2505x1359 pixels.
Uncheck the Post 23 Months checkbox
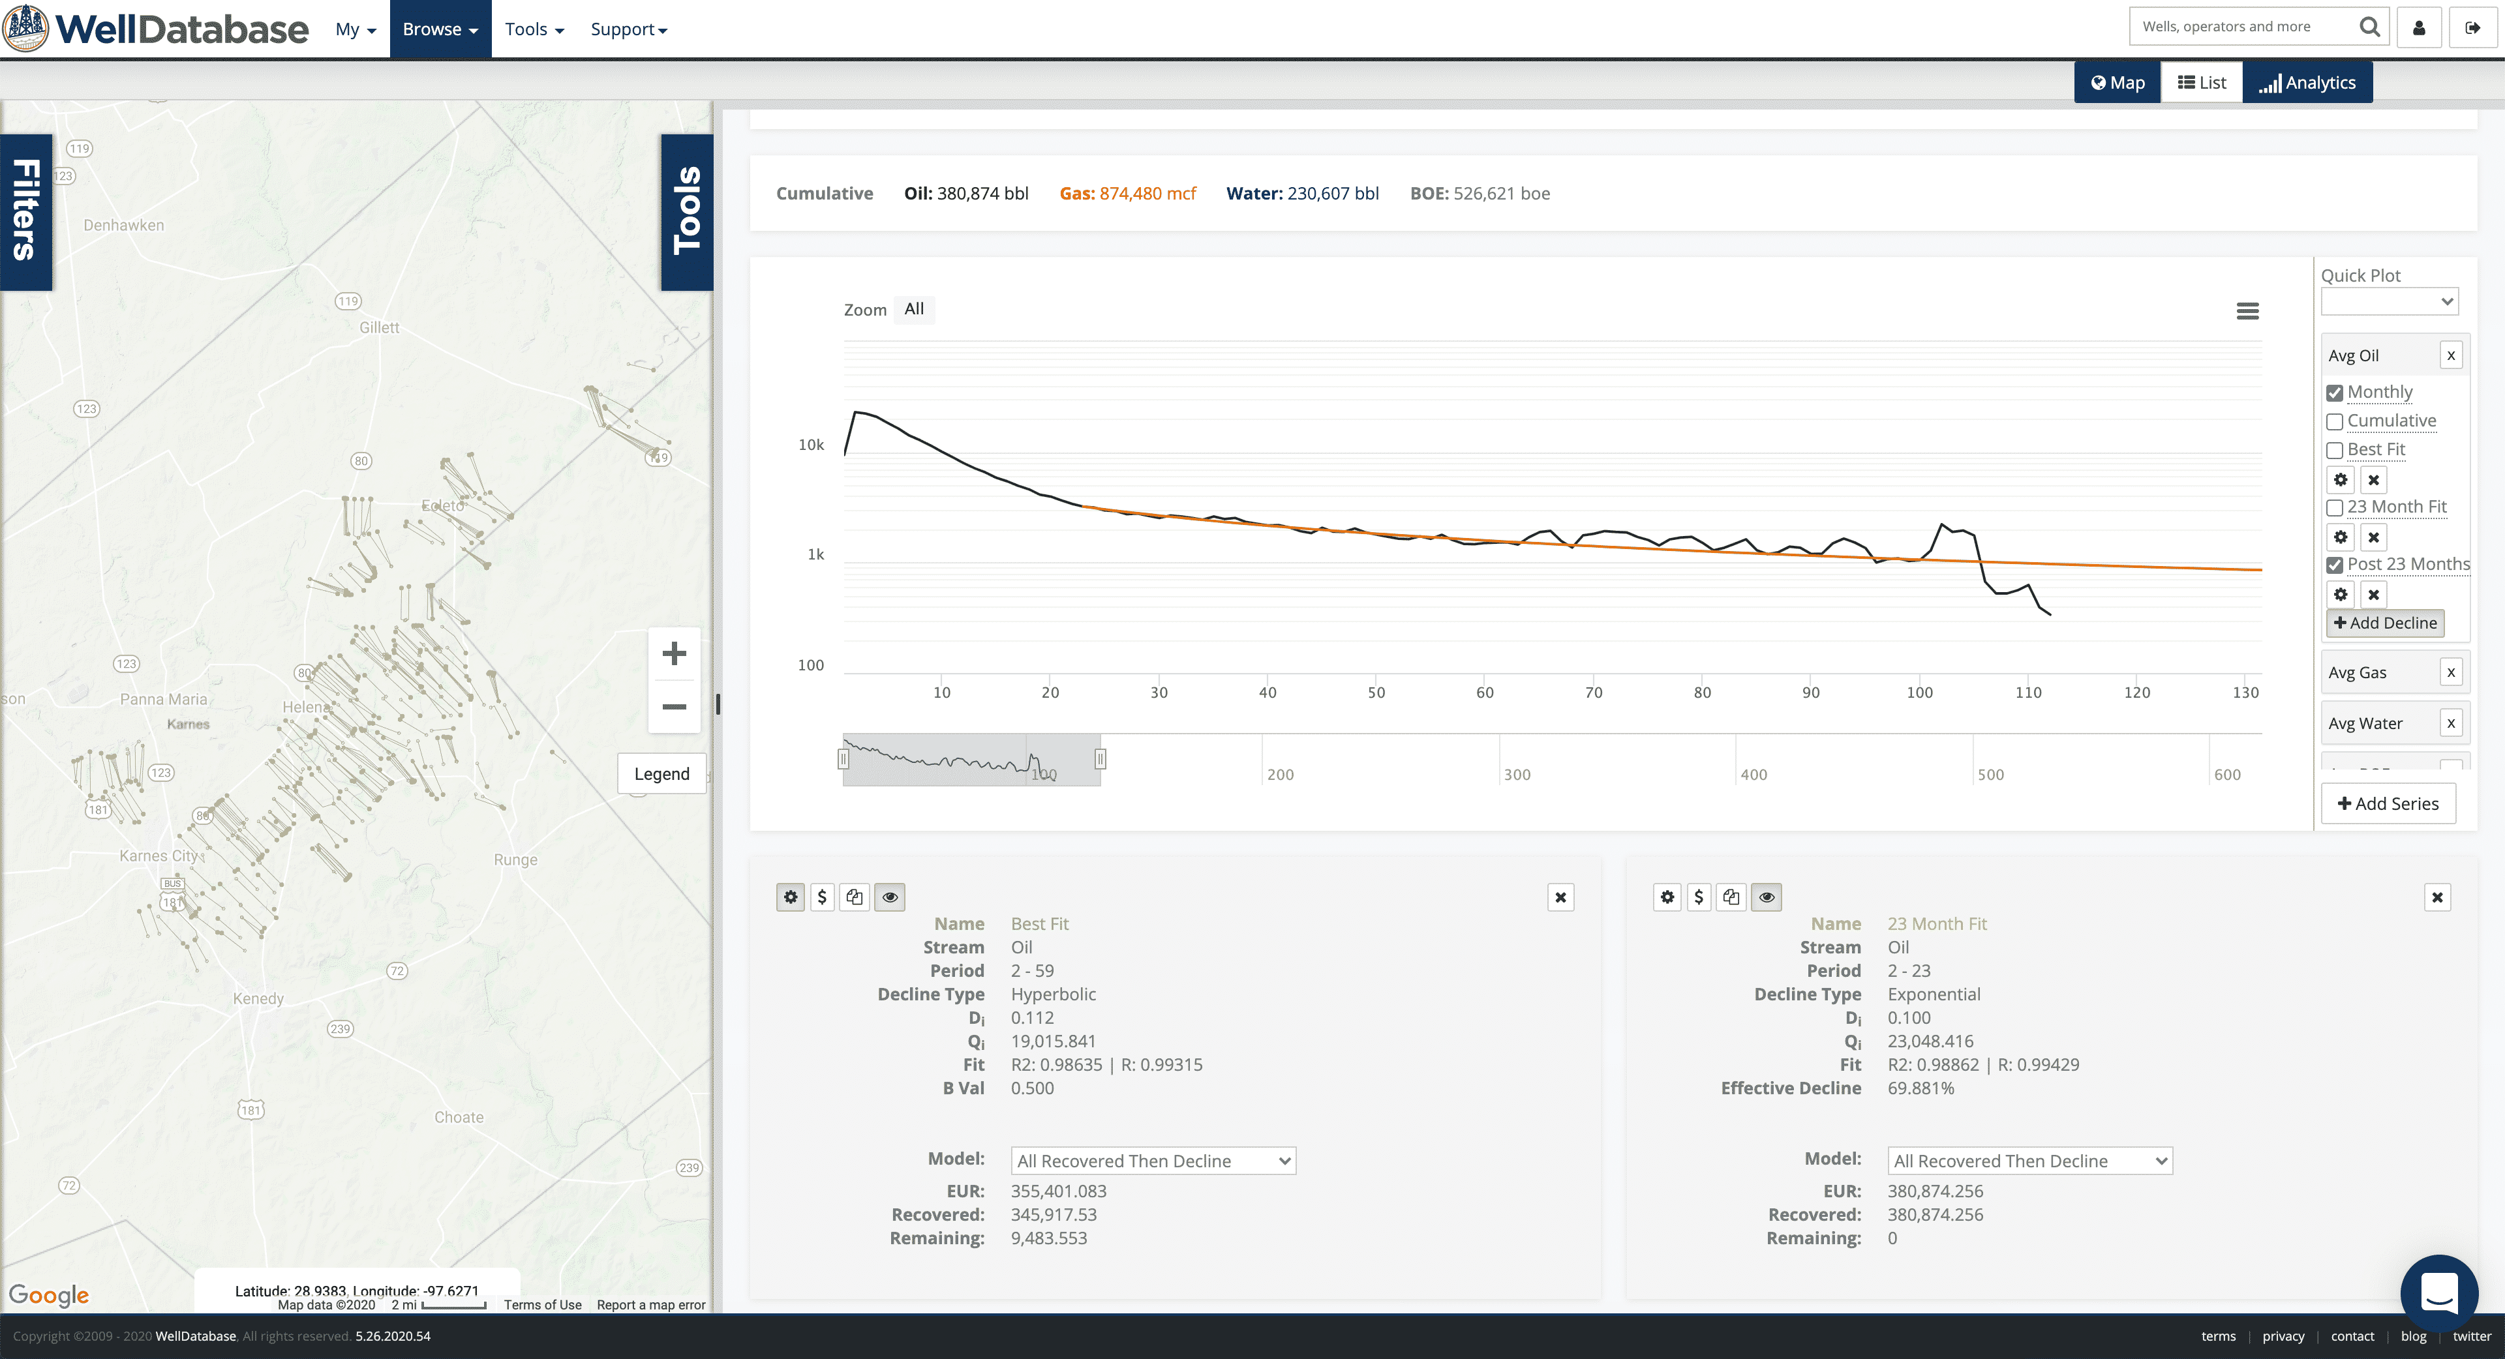tap(2334, 565)
